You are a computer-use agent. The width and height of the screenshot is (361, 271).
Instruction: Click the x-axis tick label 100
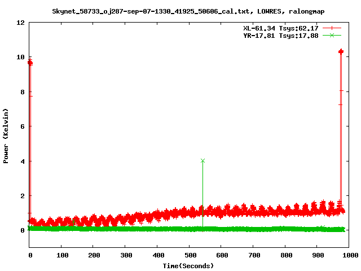(62, 255)
